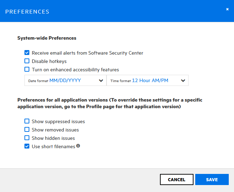Check the Show removed issues box

point(27,130)
